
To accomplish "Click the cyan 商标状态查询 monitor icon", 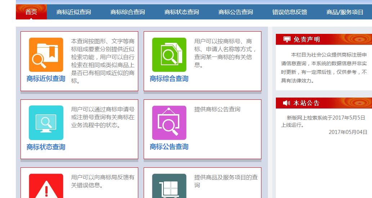I will pyautogui.click(x=46, y=123).
